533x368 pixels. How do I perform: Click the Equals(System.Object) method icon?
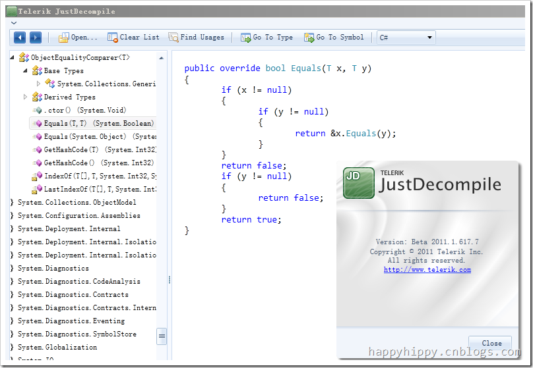[x=38, y=137]
